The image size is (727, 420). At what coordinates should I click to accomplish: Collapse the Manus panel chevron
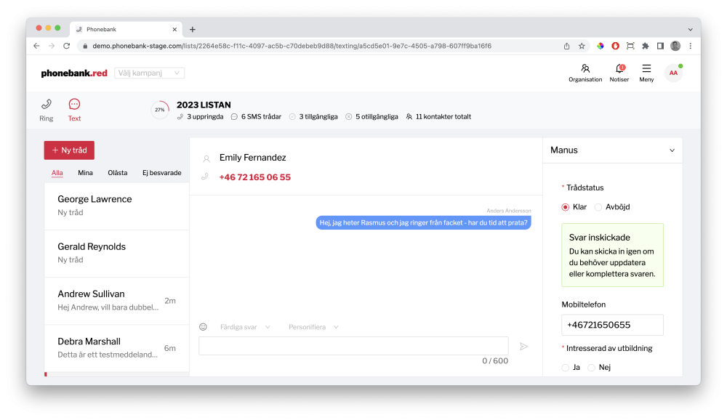[672, 150]
